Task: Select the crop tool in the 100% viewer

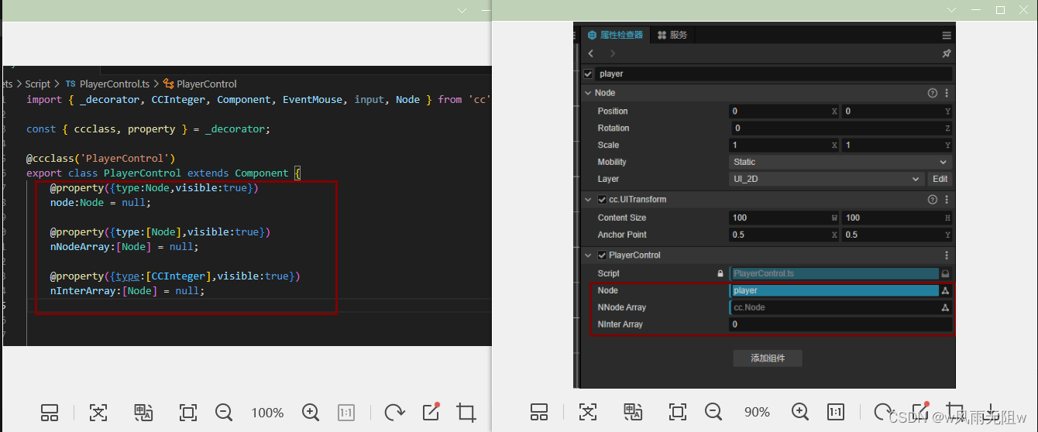Action: (x=466, y=413)
